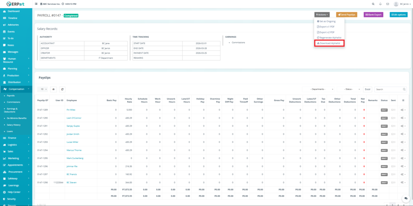Toggle column visibility with the eye button
This screenshot has height=206, width=413.
click(53, 89)
